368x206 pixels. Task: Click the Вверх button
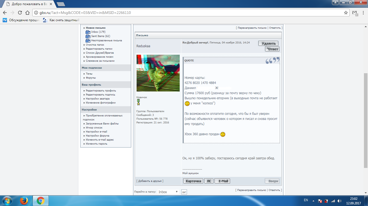272,181
